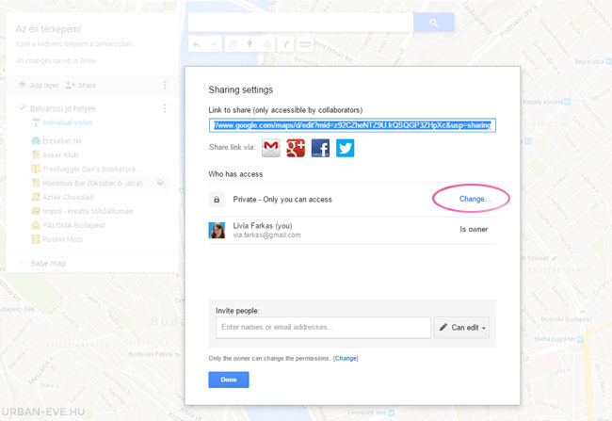Select the shareable link text field
Viewport: 612px width, 421px height.
352,125
